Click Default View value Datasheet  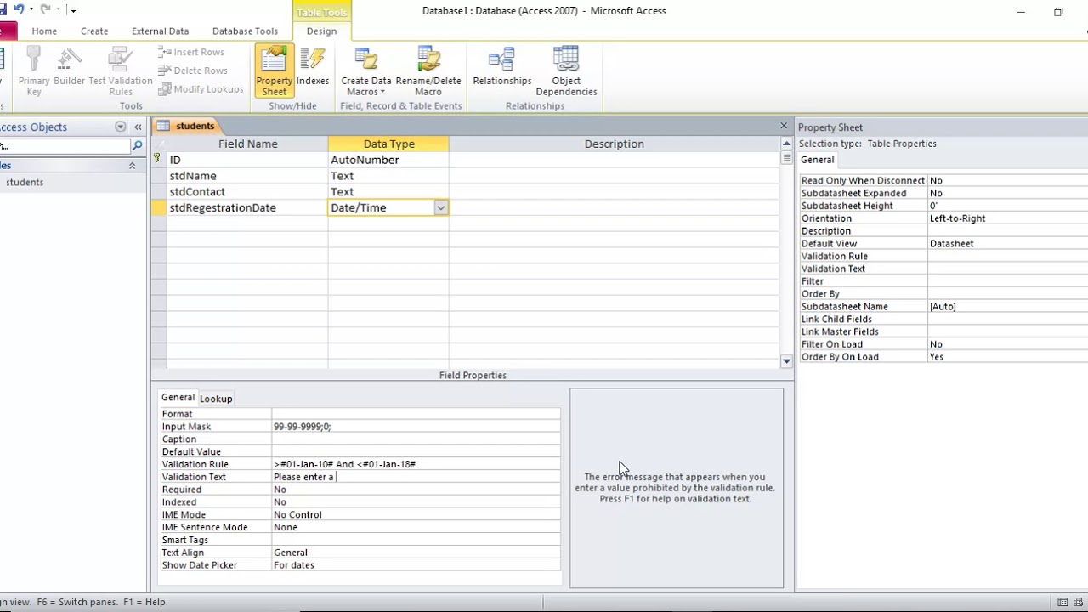pyautogui.click(x=1007, y=244)
